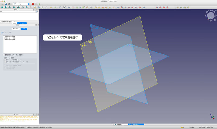Click the Revolution feature icon
217x129 pixels.
99,7
